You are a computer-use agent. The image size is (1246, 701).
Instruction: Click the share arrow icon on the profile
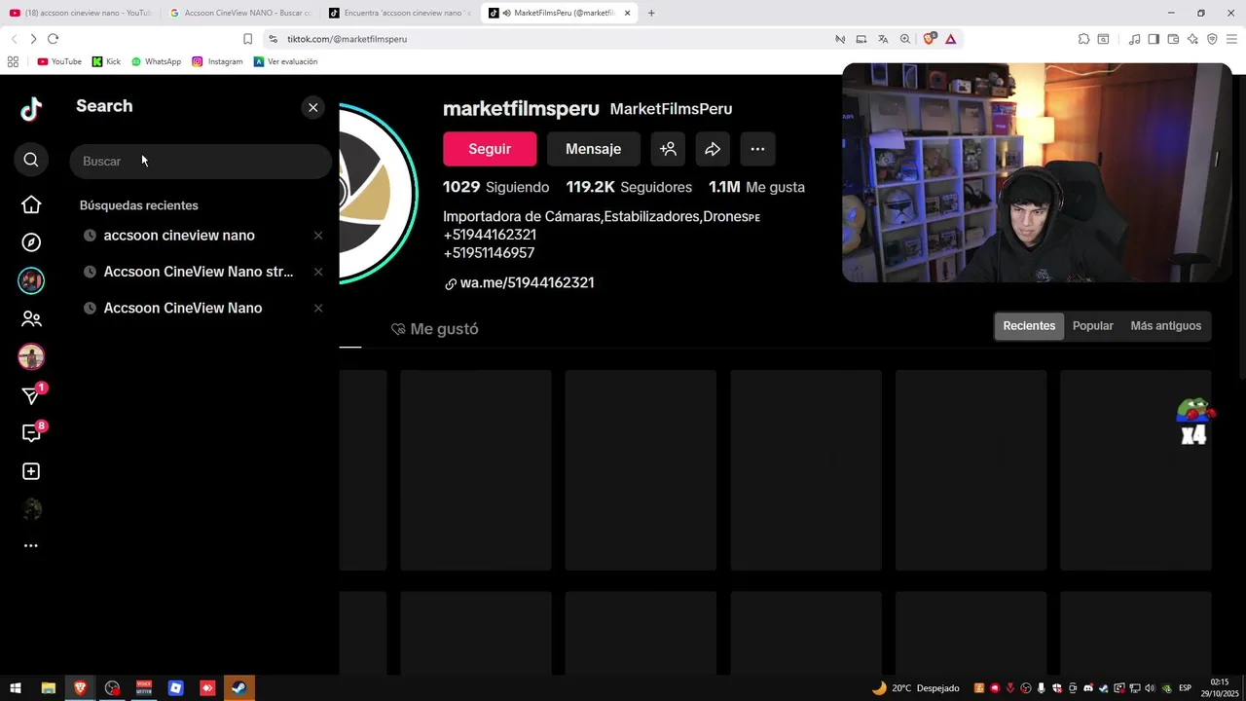pyautogui.click(x=713, y=149)
